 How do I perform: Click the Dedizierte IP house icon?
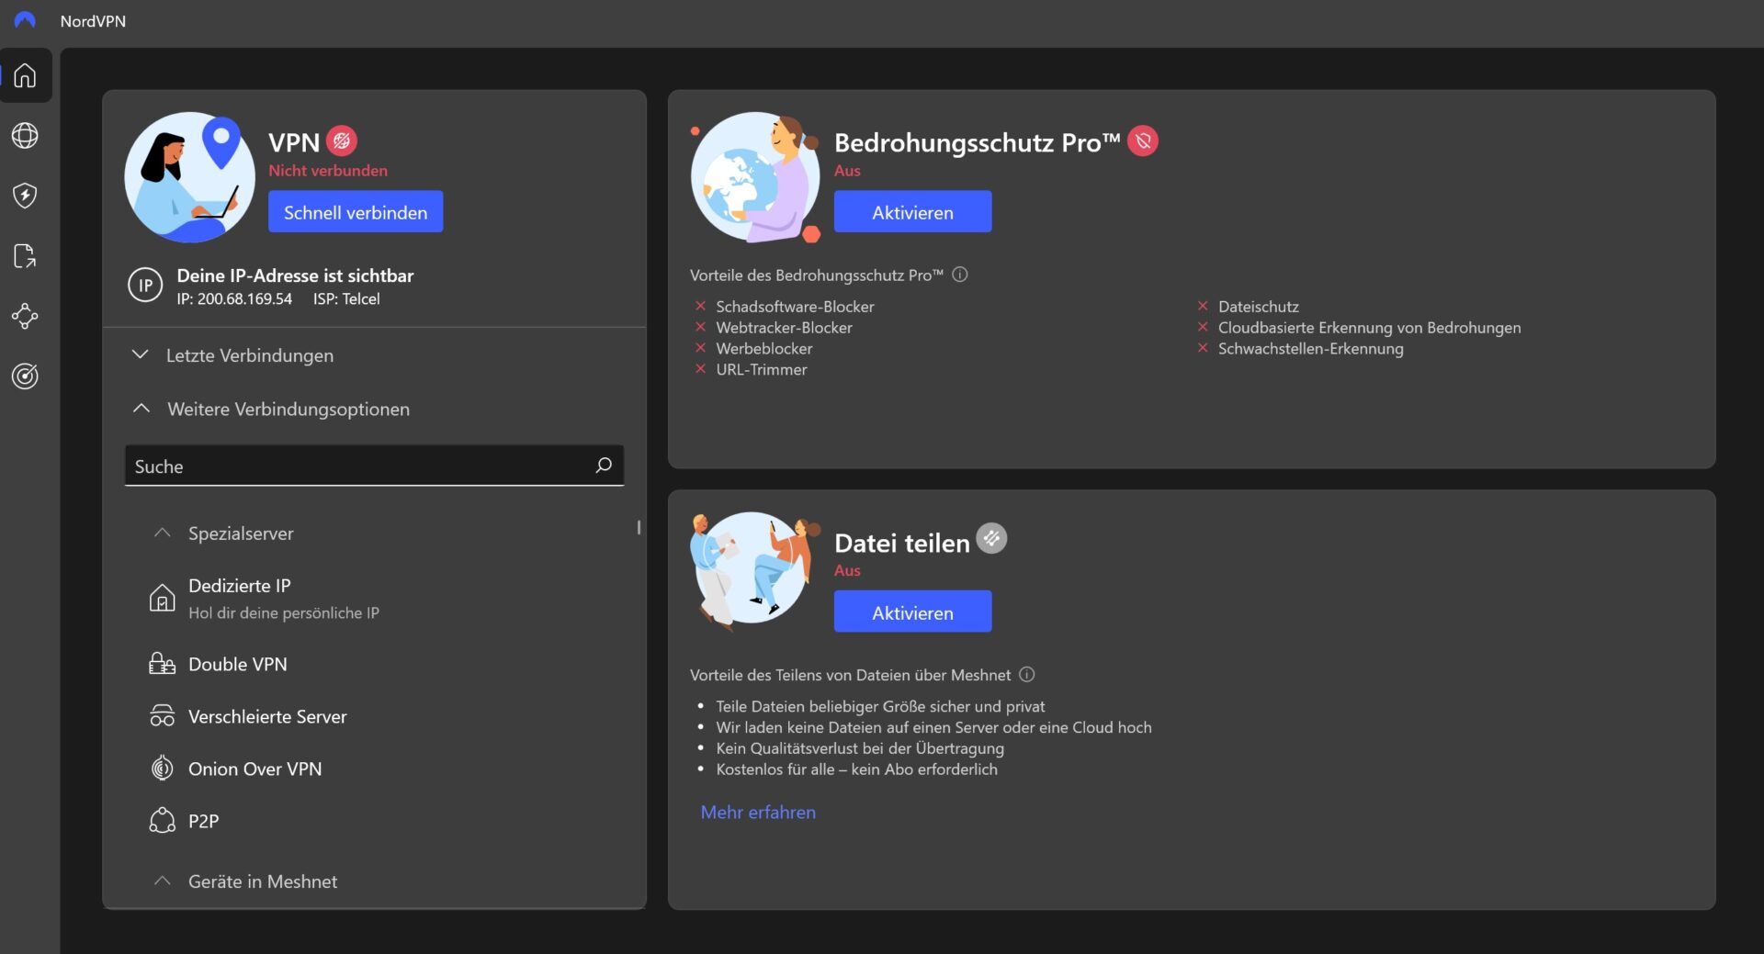tap(162, 598)
